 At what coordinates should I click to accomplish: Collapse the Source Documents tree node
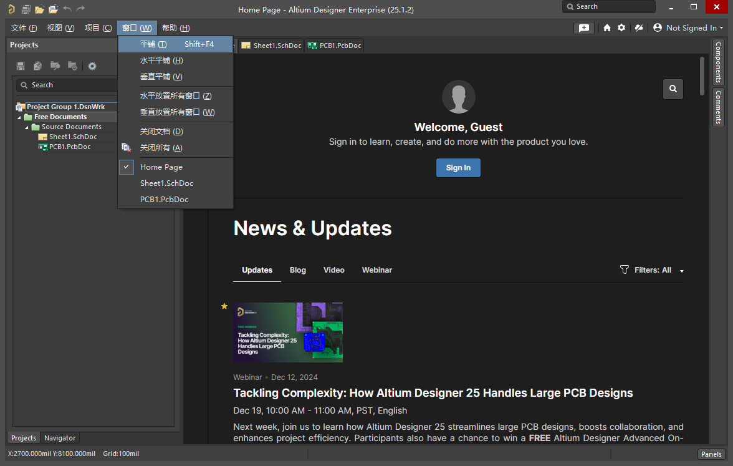click(x=27, y=127)
